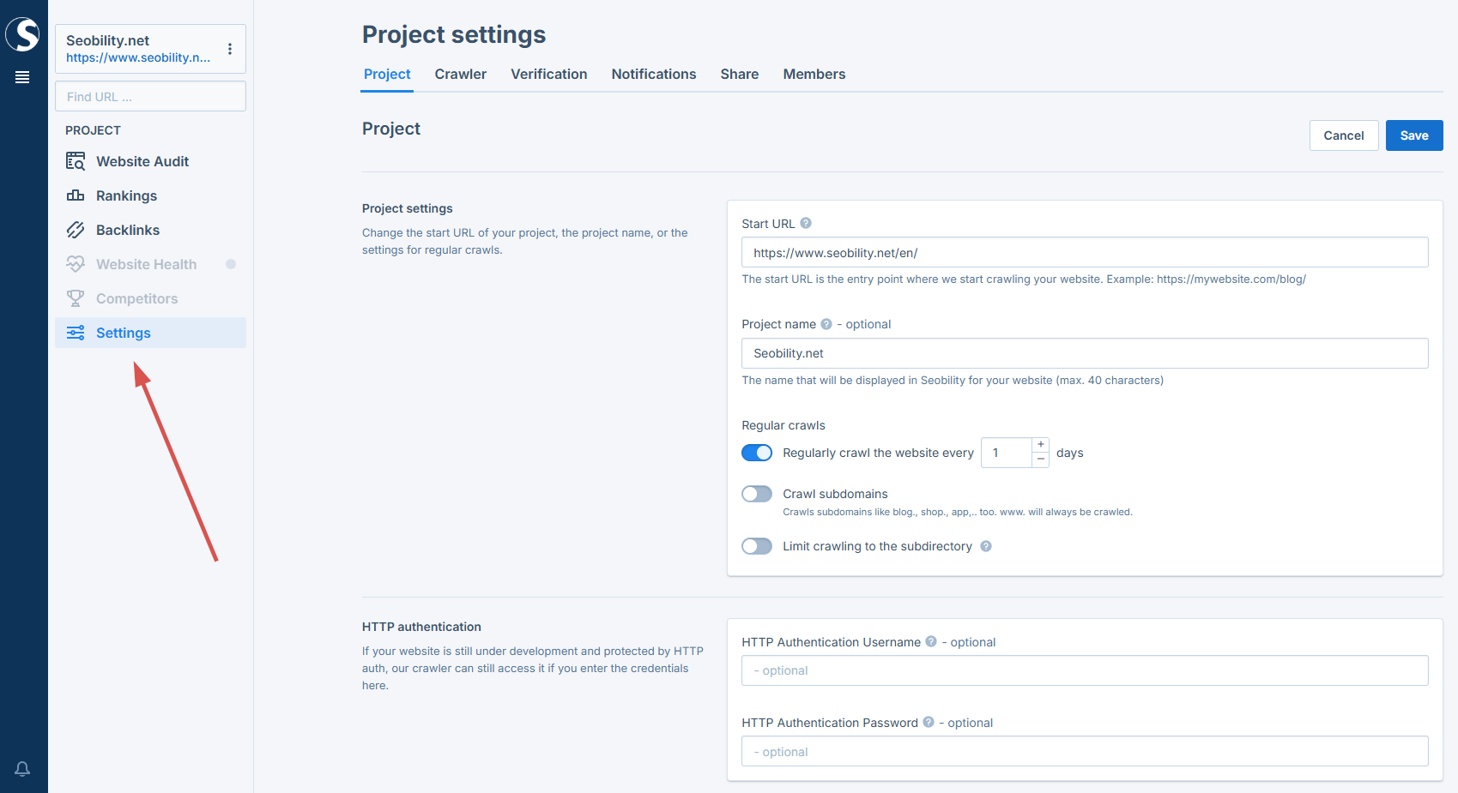Click the Competitors trophy icon
1458x793 pixels.
[76, 298]
